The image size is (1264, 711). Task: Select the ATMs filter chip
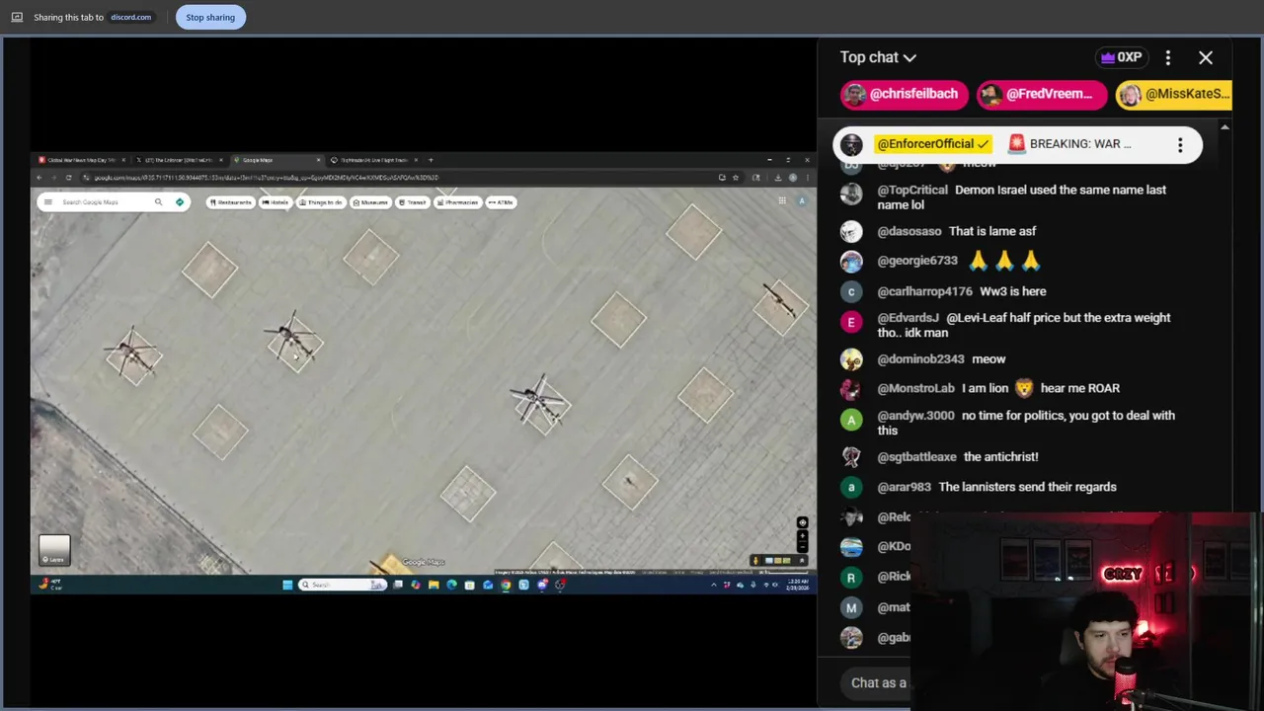coord(502,202)
